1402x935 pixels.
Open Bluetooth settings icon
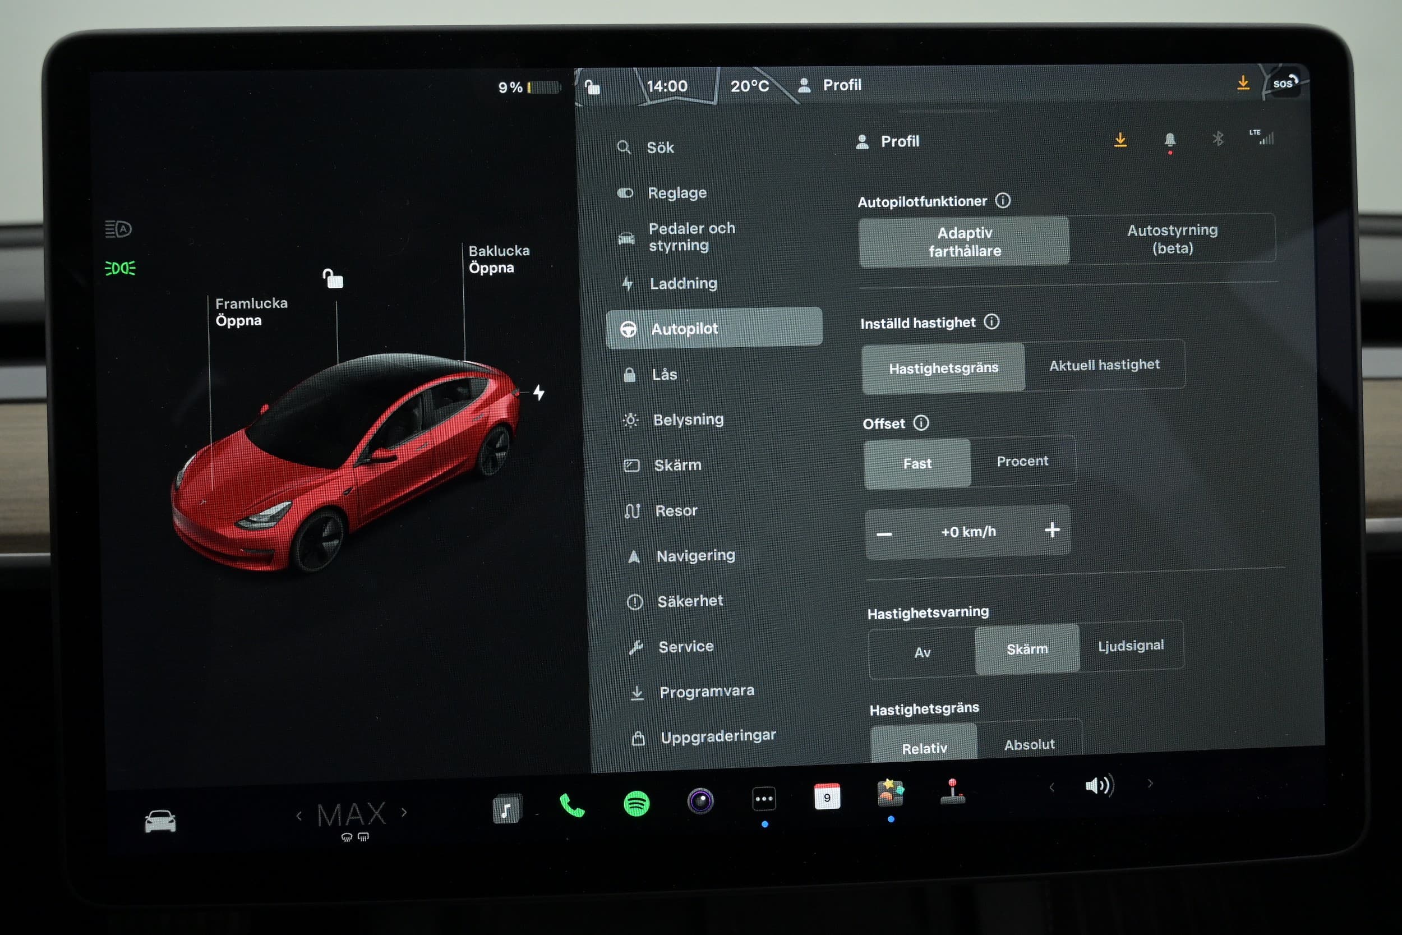click(x=1217, y=139)
